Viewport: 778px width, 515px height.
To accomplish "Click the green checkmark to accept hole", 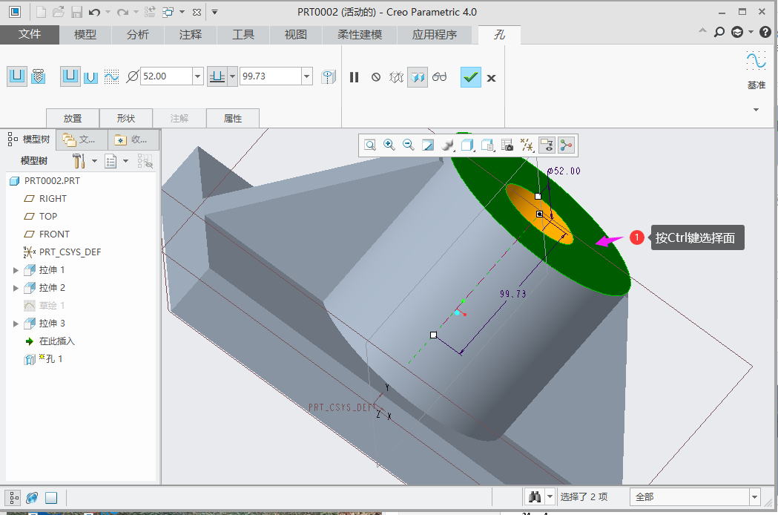I will tap(470, 77).
